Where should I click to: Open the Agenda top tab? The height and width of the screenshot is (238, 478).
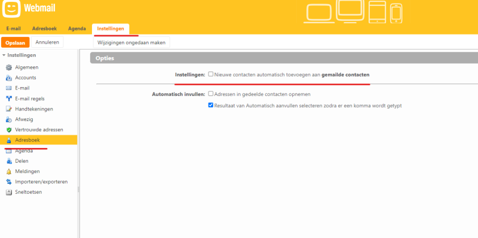point(77,29)
